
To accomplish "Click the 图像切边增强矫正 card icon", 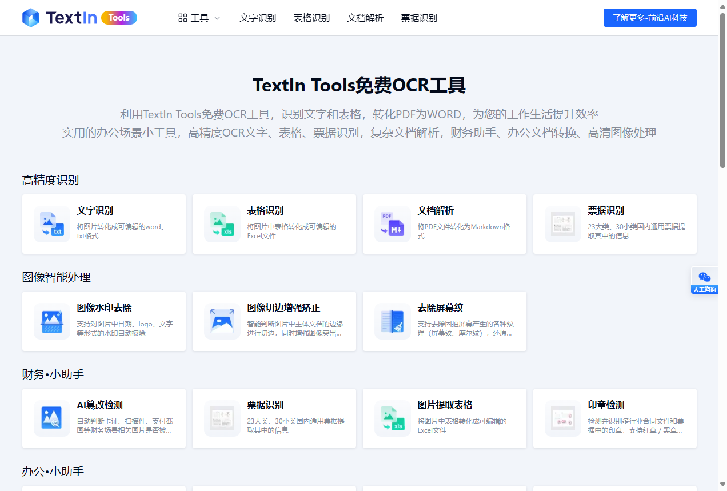I will coord(222,321).
